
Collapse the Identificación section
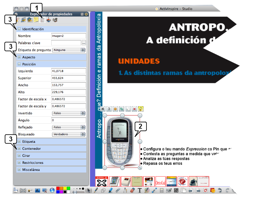pos(19,29)
